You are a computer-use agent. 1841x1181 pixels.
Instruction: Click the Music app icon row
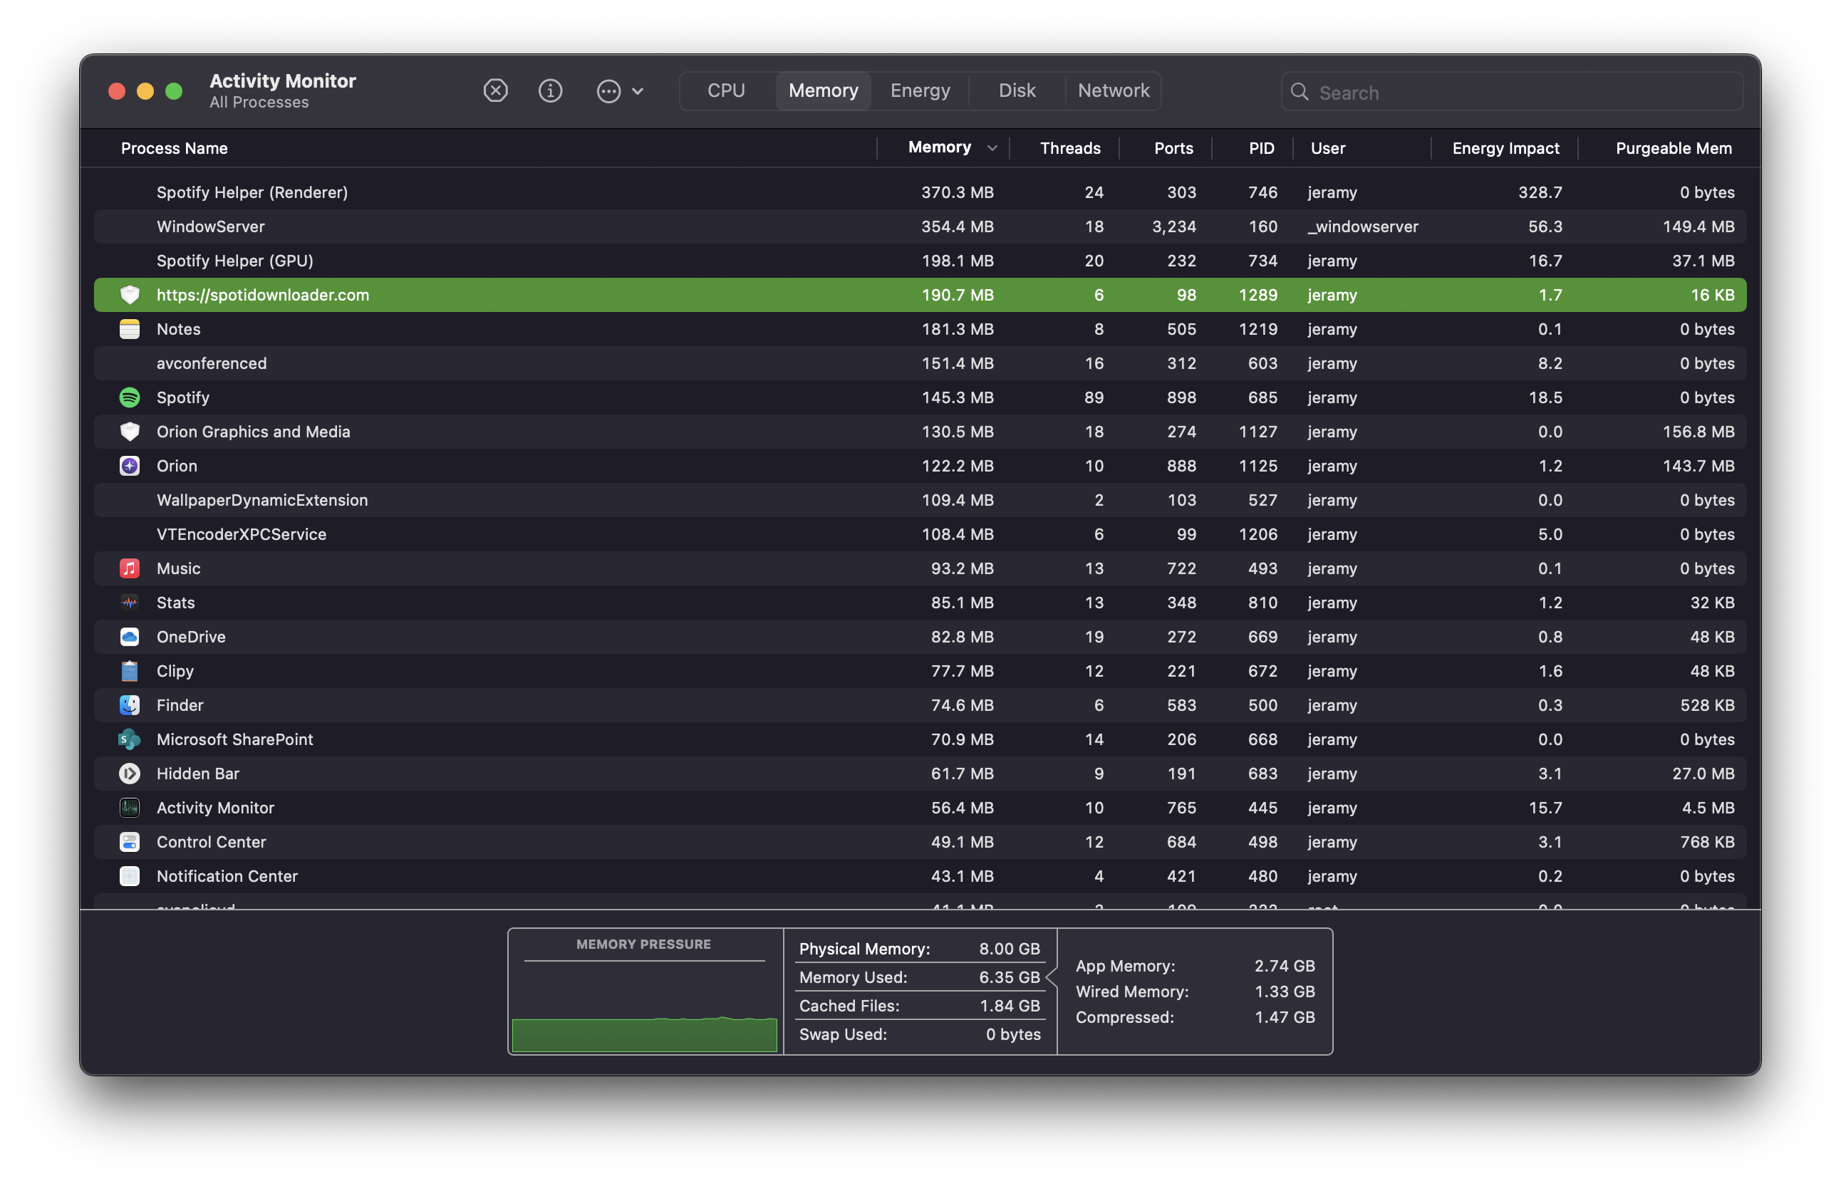[x=130, y=568]
